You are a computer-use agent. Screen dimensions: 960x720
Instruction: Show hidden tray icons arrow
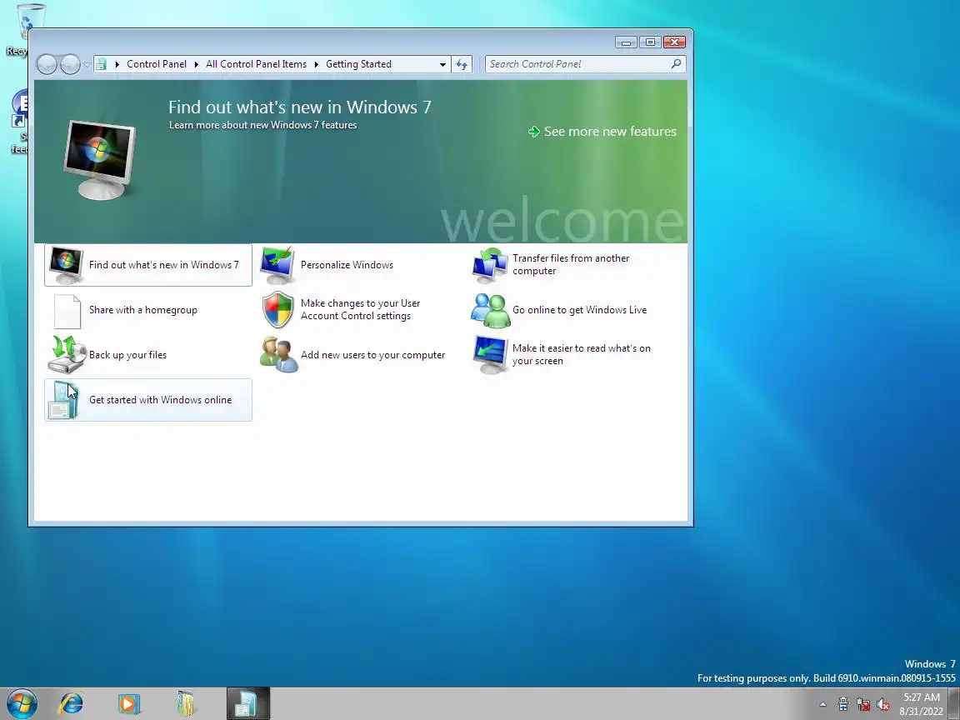coord(822,705)
